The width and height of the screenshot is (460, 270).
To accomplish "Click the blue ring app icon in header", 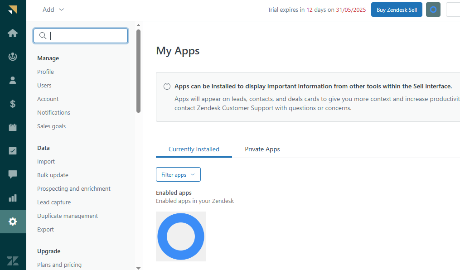I will click(433, 10).
